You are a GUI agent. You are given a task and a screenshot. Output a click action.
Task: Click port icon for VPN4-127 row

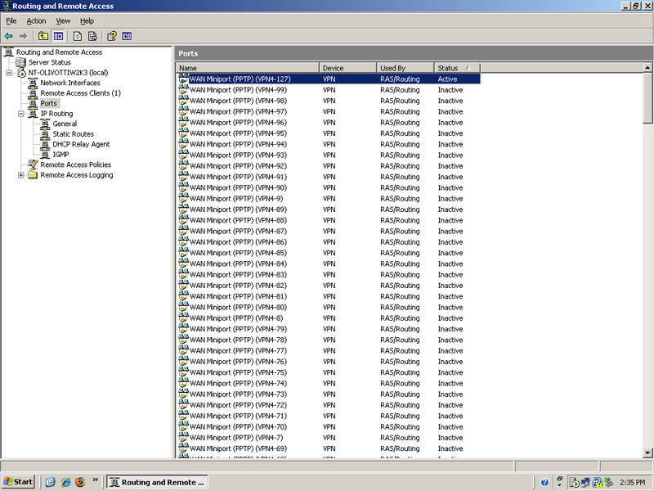tap(183, 79)
